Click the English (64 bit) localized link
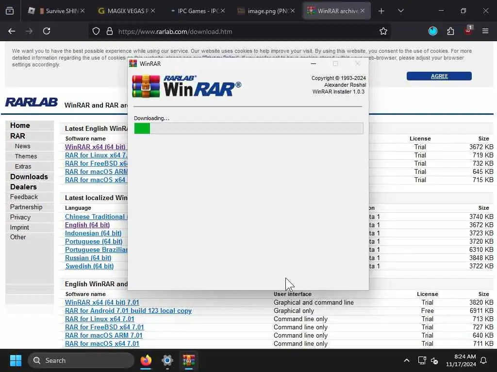The height and width of the screenshot is (372, 497). pyautogui.click(x=87, y=225)
